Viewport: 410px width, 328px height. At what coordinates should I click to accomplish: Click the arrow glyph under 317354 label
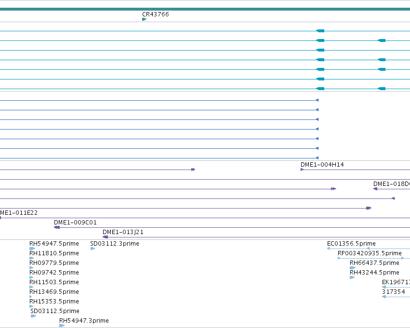tap(384, 297)
